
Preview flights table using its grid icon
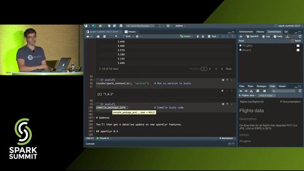298,46
